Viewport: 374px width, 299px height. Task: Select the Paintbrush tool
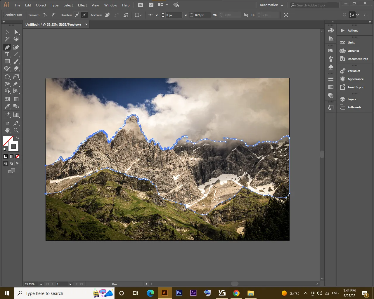pos(16,62)
